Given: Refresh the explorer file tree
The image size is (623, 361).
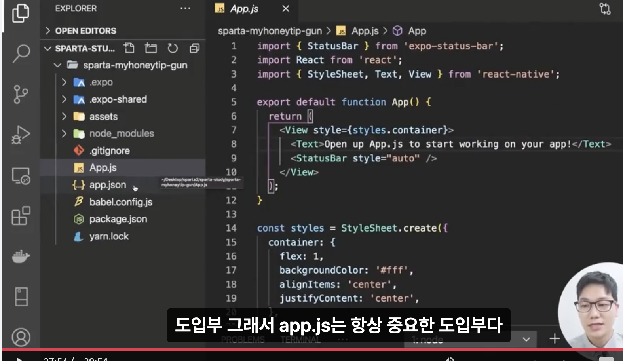Looking at the screenshot, I should [173, 48].
